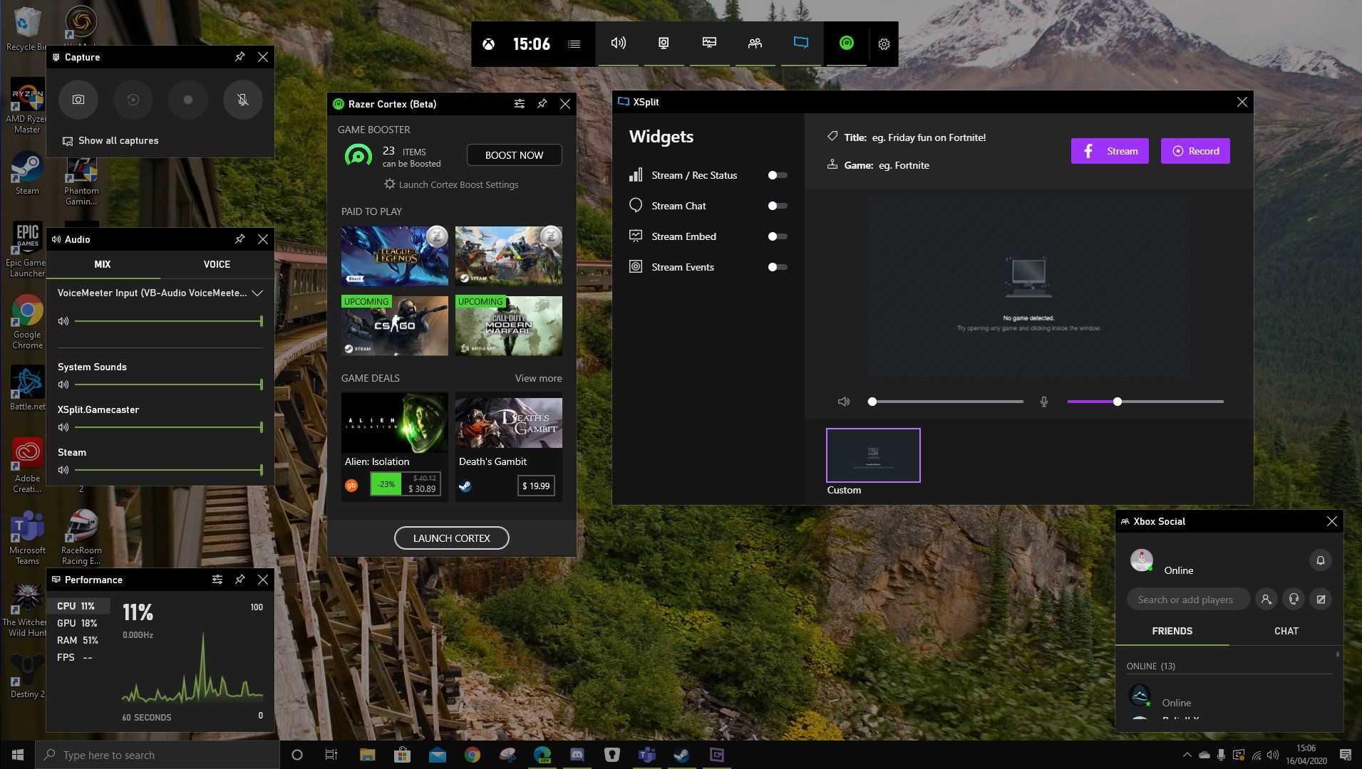Screen dimensions: 1362x769
Task: Start a party using the headset icon
Action: 1293,599
